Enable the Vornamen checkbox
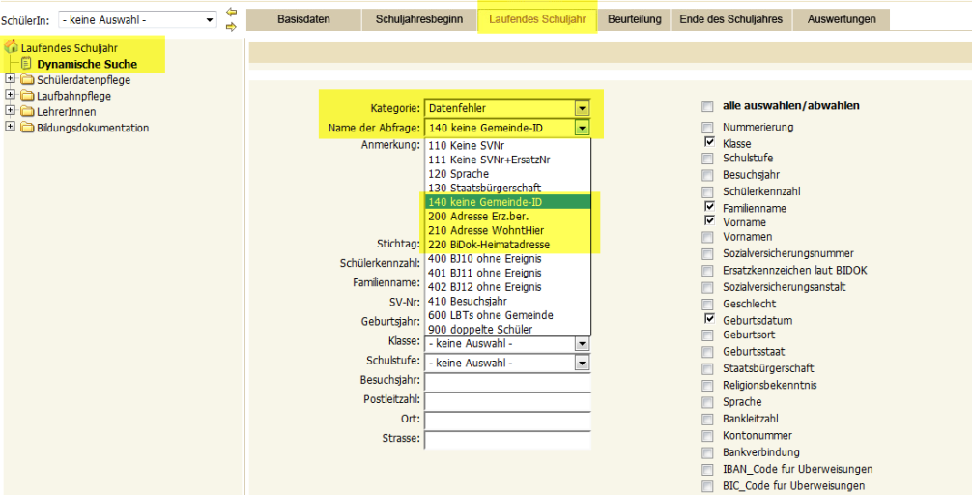Image resolution: width=972 pixels, height=495 pixels. point(707,237)
